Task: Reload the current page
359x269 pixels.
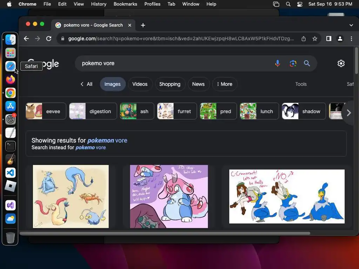Action: 48,39
